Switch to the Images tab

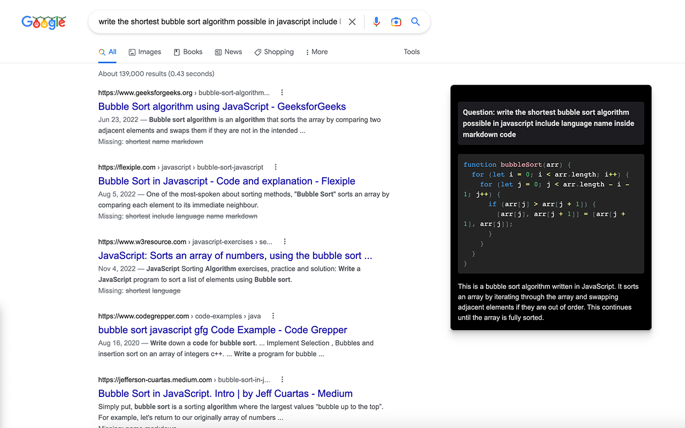pos(145,52)
